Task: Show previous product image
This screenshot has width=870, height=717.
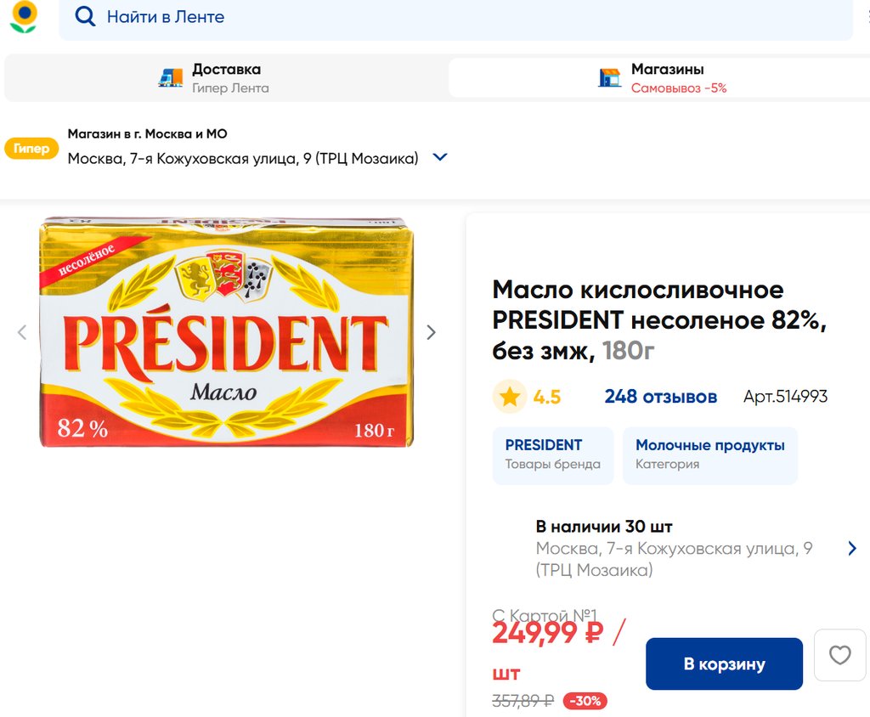Action: [22, 332]
